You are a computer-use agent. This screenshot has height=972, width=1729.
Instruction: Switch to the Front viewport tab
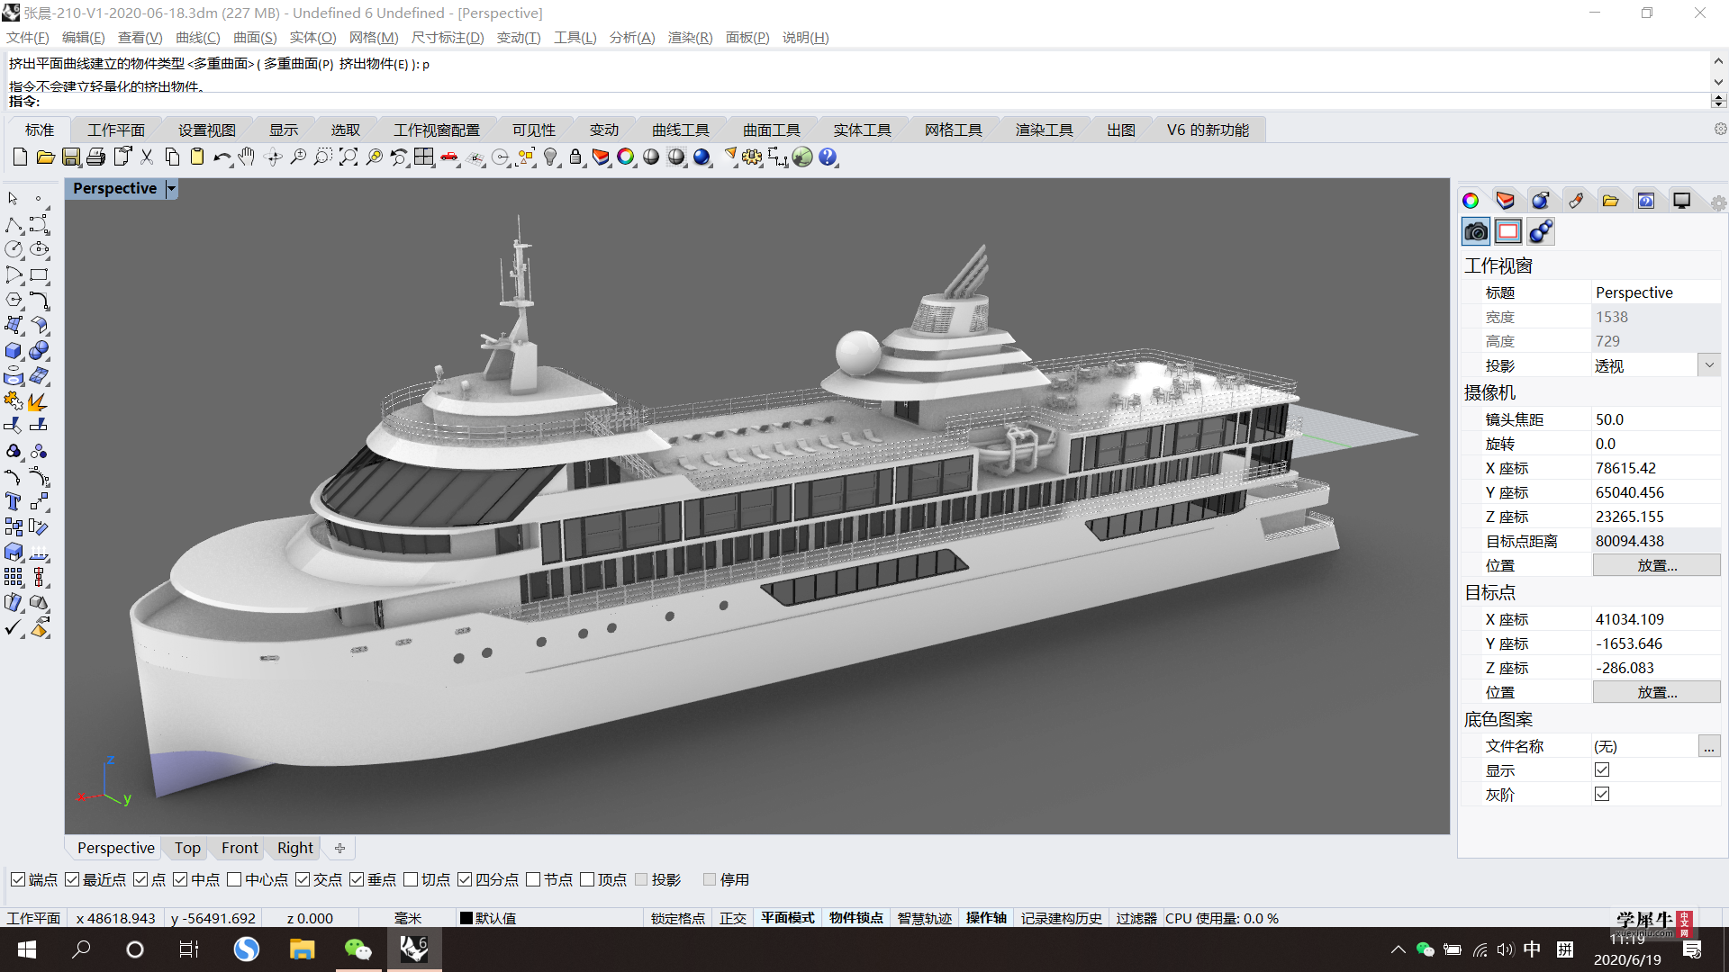240,848
